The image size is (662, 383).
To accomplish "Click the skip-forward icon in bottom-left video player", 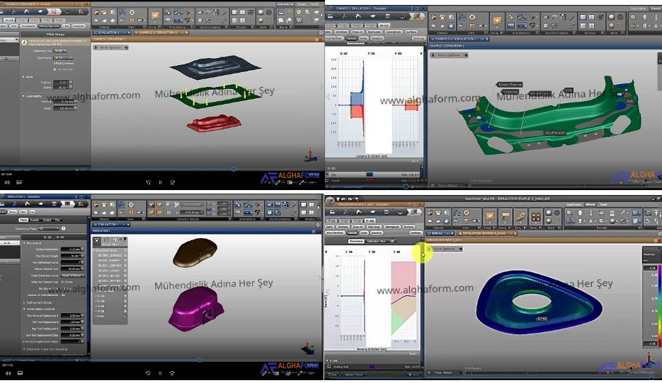I will (x=172, y=373).
